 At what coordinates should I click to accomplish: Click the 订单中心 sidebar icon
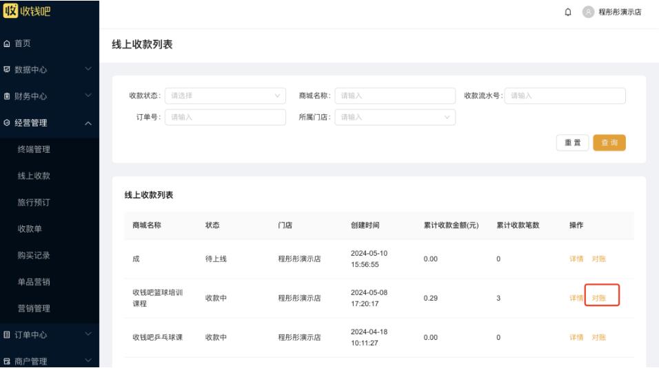point(7,335)
